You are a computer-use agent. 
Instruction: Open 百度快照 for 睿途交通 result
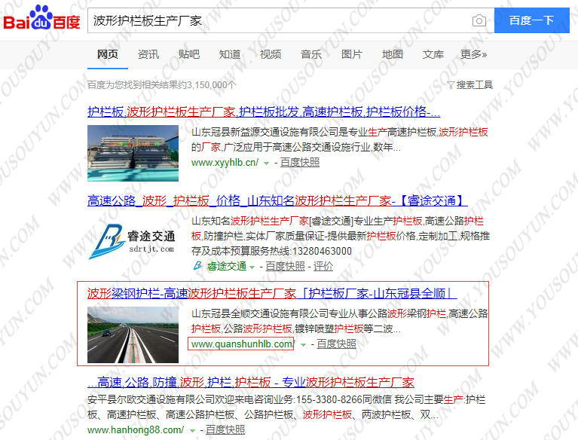coord(286,266)
